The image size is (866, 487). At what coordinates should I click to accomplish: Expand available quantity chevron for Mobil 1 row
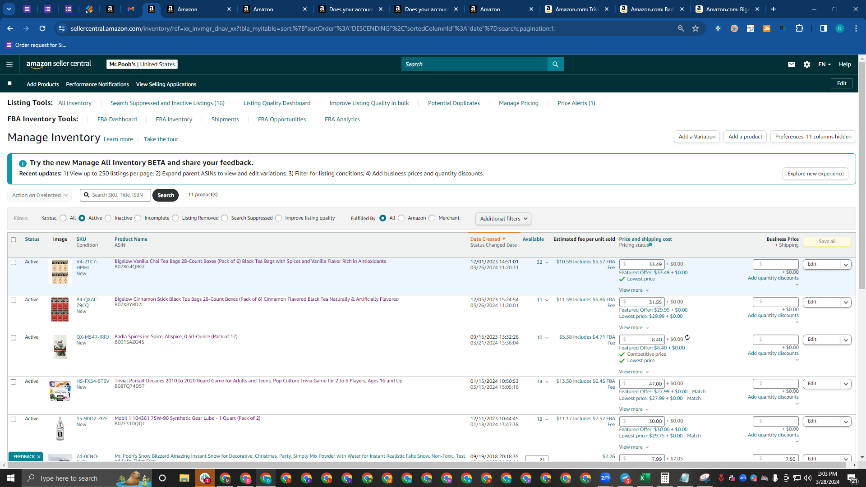point(547,419)
